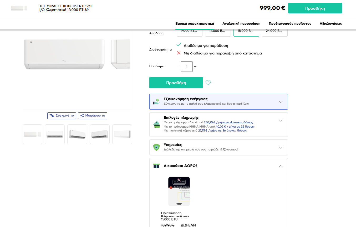Select fourth thumbnail angled view with louvers
The image size is (356, 227).
pos(100,134)
